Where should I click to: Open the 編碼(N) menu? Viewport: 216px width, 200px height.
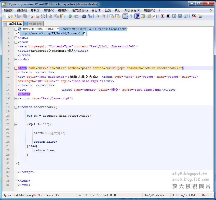(63, 10)
